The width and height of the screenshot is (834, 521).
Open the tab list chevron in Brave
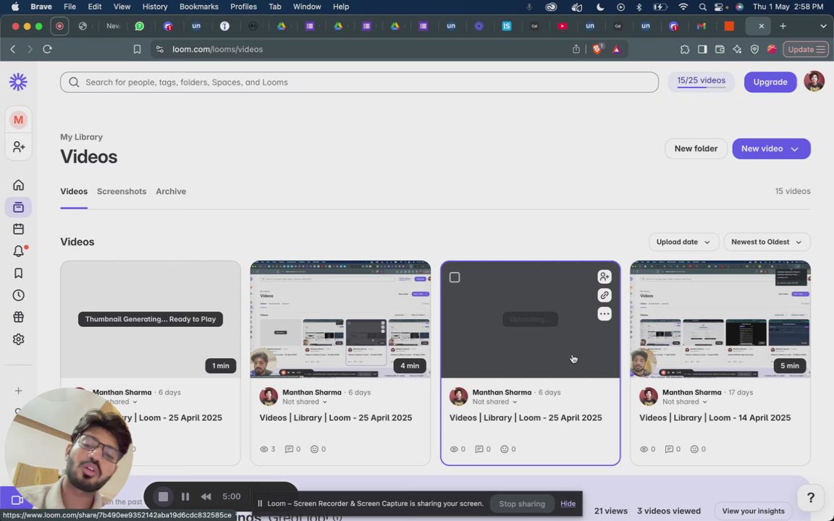tap(823, 26)
